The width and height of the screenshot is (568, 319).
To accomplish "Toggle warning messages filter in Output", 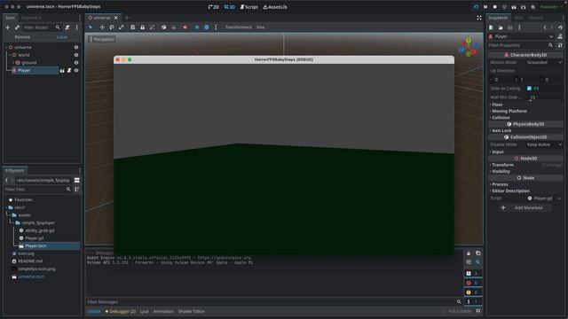I will pyautogui.click(x=473, y=292).
